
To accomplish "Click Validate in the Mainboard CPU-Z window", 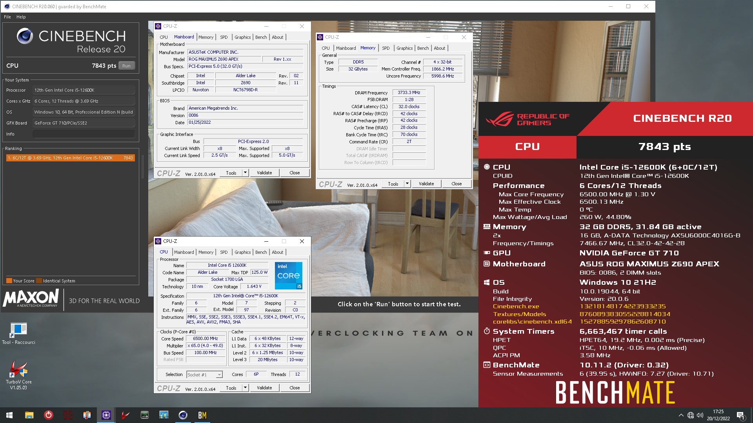I will tap(264, 173).
